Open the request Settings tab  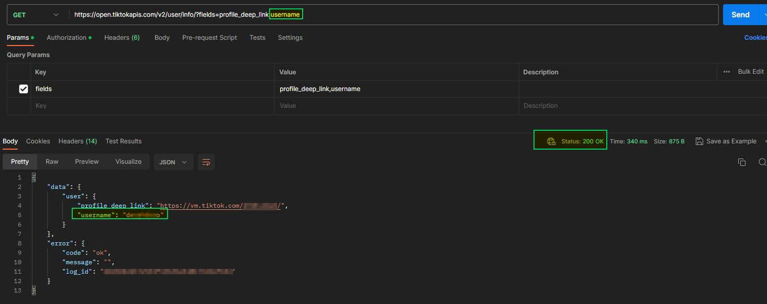(290, 38)
